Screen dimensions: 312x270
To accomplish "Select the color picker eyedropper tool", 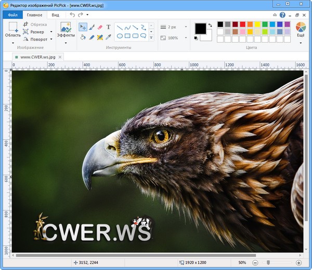I will tap(108, 37).
